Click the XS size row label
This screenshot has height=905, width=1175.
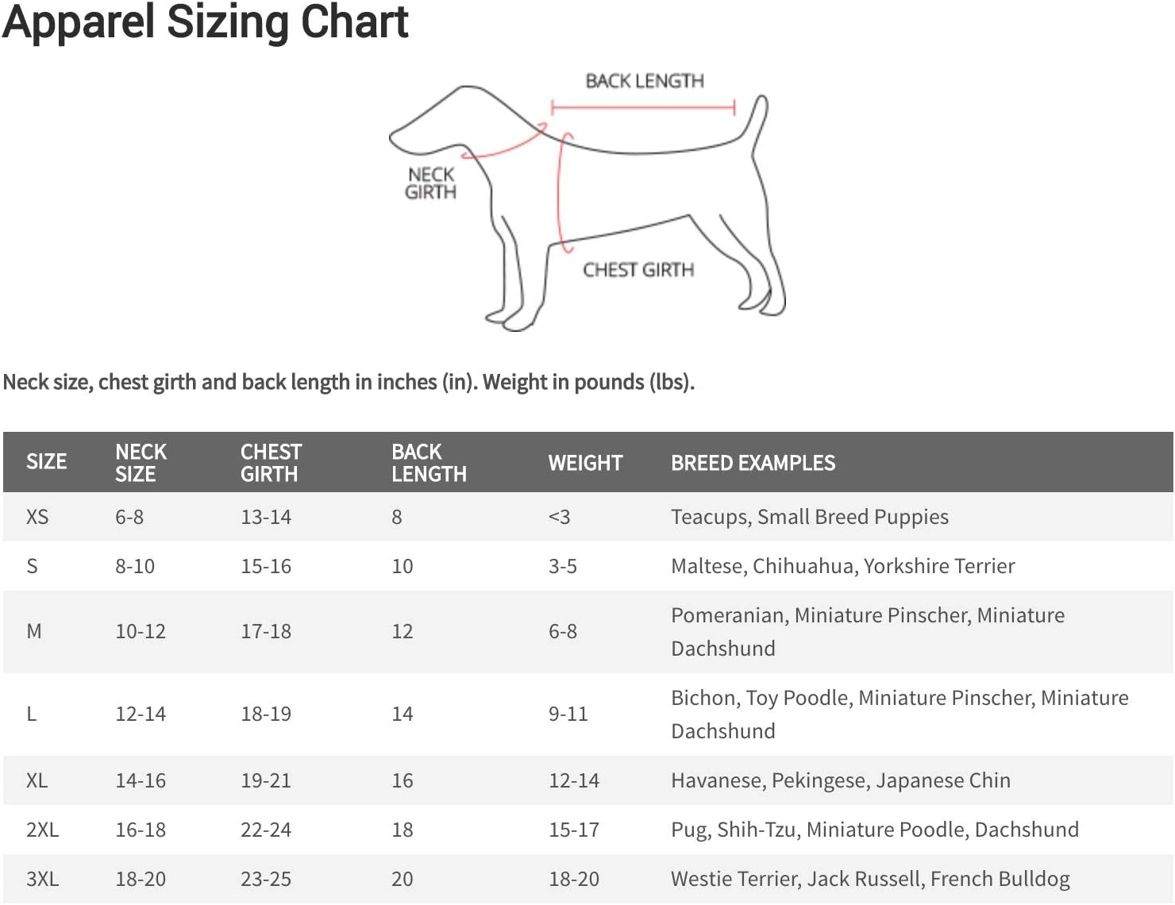pyautogui.click(x=37, y=517)
